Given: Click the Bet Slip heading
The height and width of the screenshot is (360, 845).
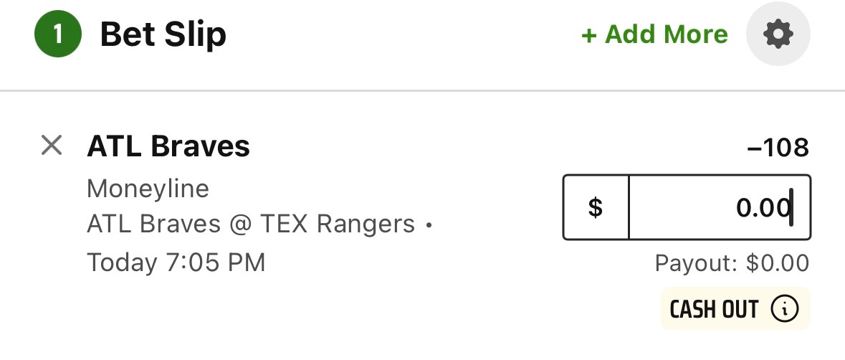Looking at the screenshot, I should click(163, 34).
